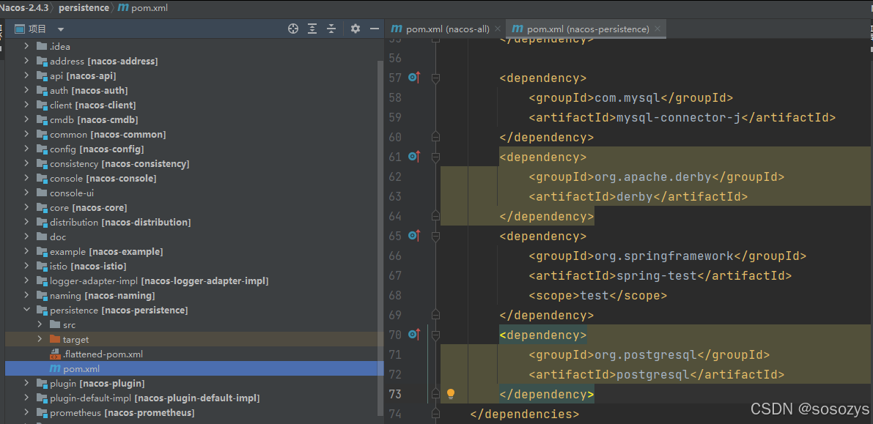
Task: Select consistency [nacos-consistency] module
Action: 119,163
